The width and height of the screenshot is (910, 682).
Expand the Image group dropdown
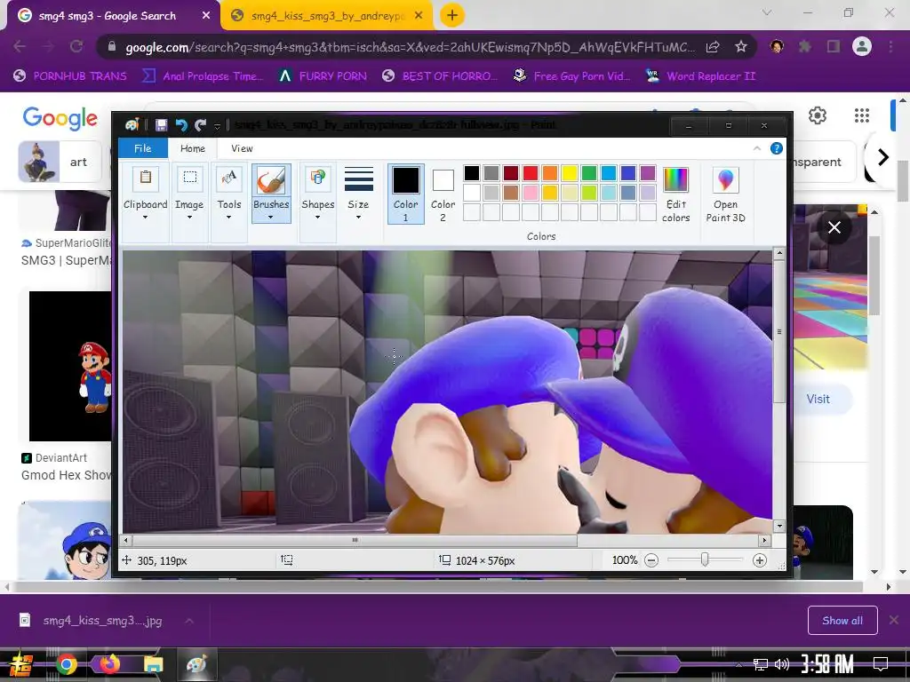(x=189, y=217)
